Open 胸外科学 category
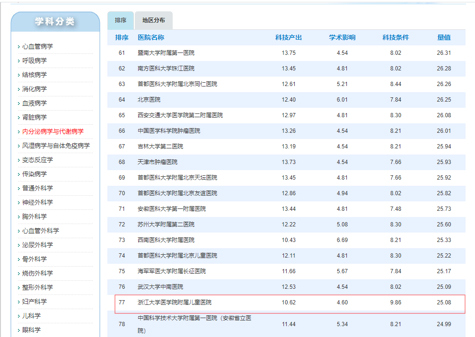This screenshot has height=337, width=475. pos(35,216)
